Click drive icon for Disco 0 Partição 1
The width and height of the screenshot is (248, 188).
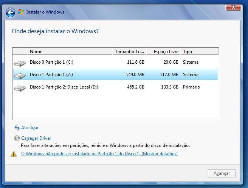[x=20, y=63]
